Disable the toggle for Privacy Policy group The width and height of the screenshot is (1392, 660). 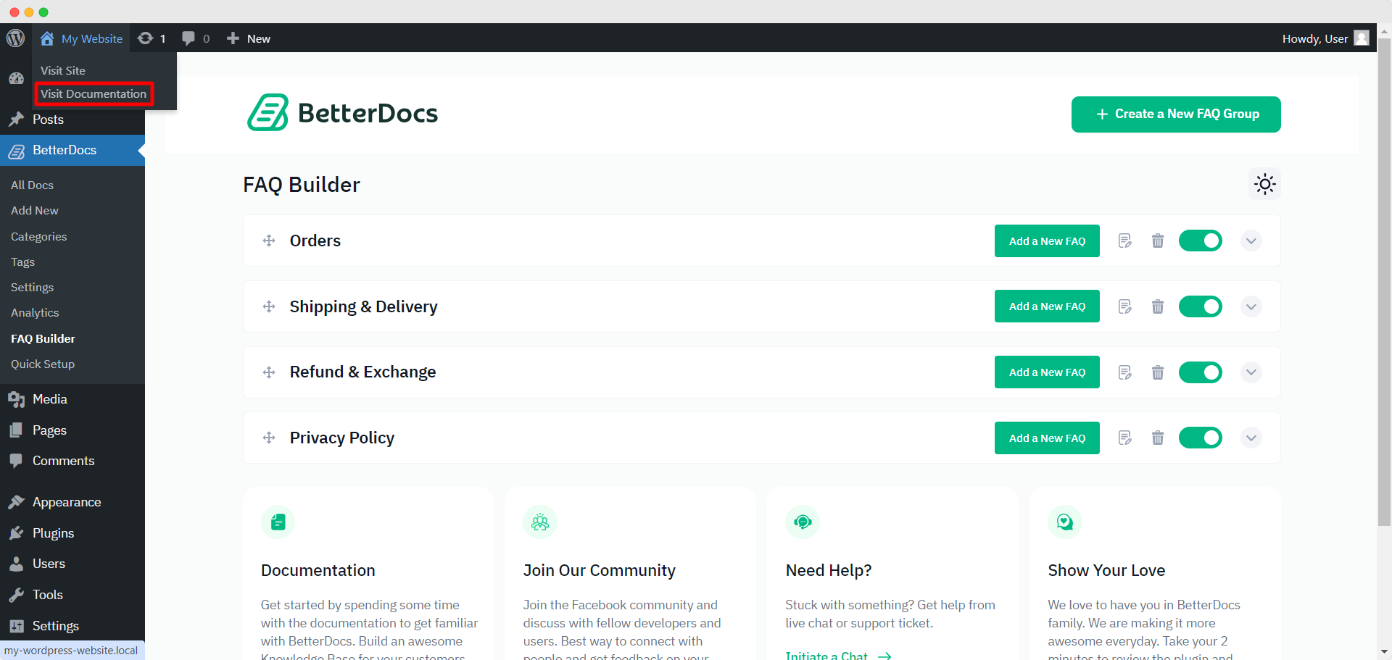pyautogui.click(x=1201, y=438)
